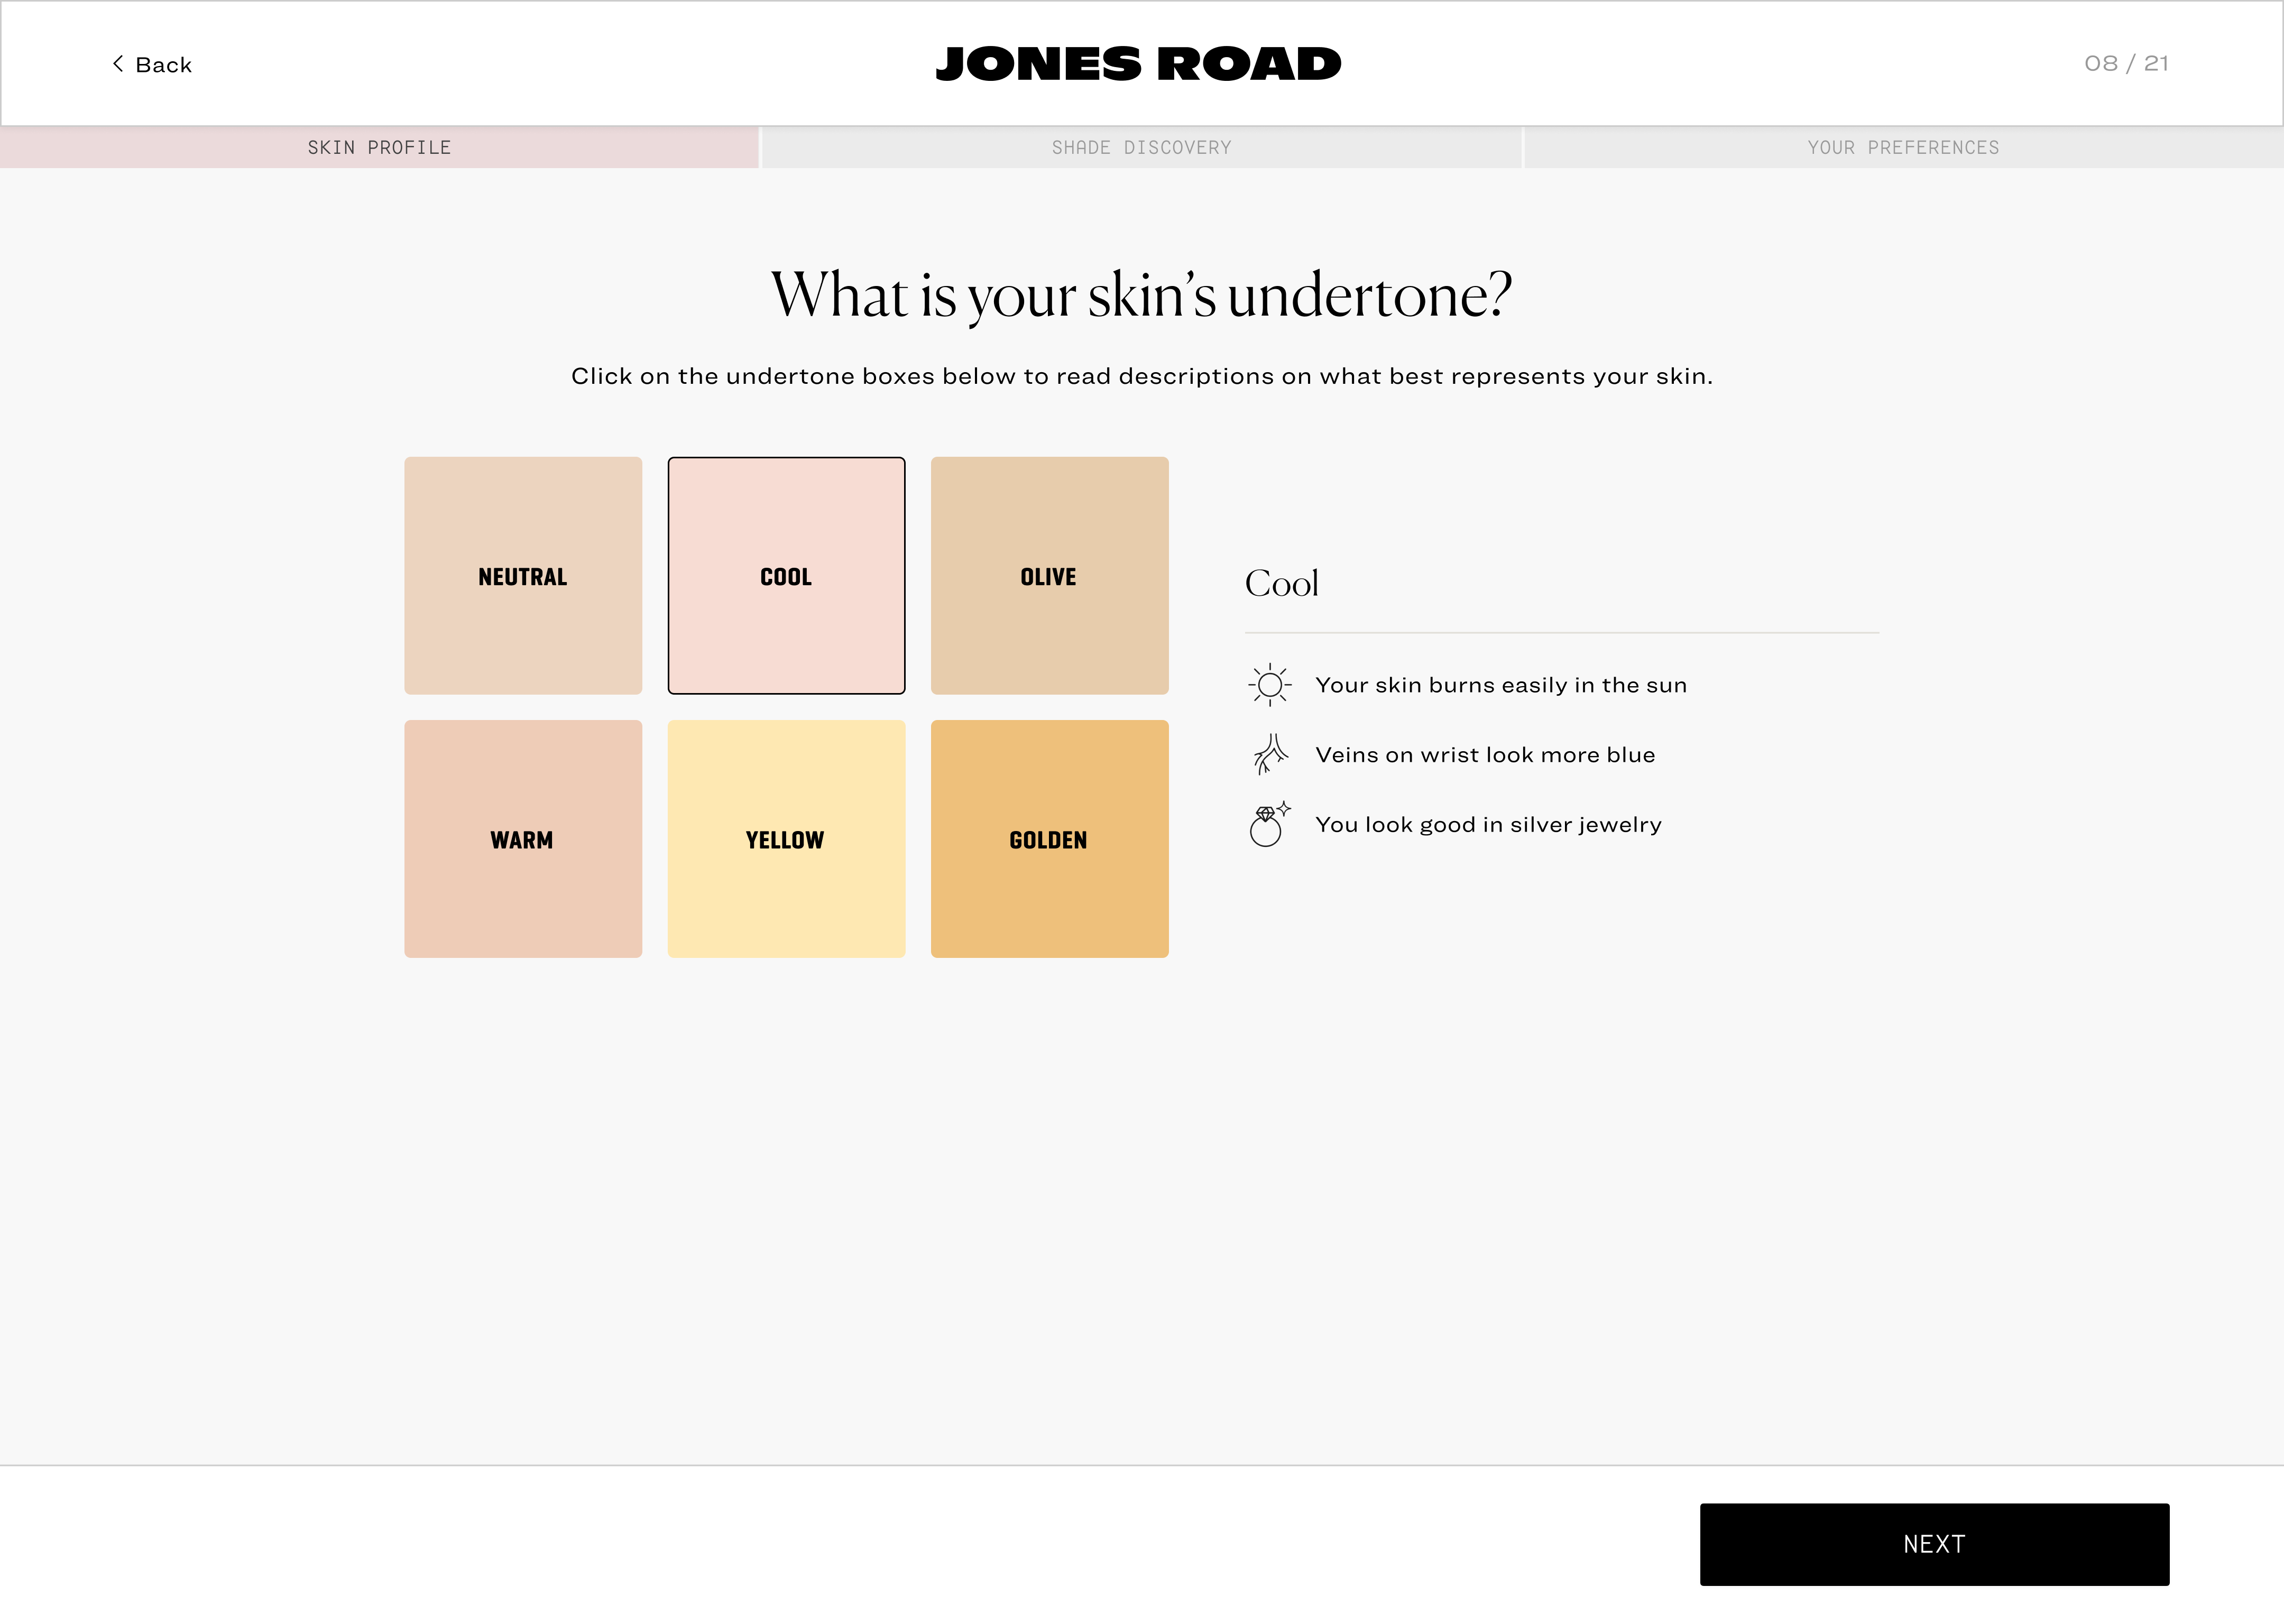
Task: Click the JONES ROAD logo
Action: click(1140, 62)
